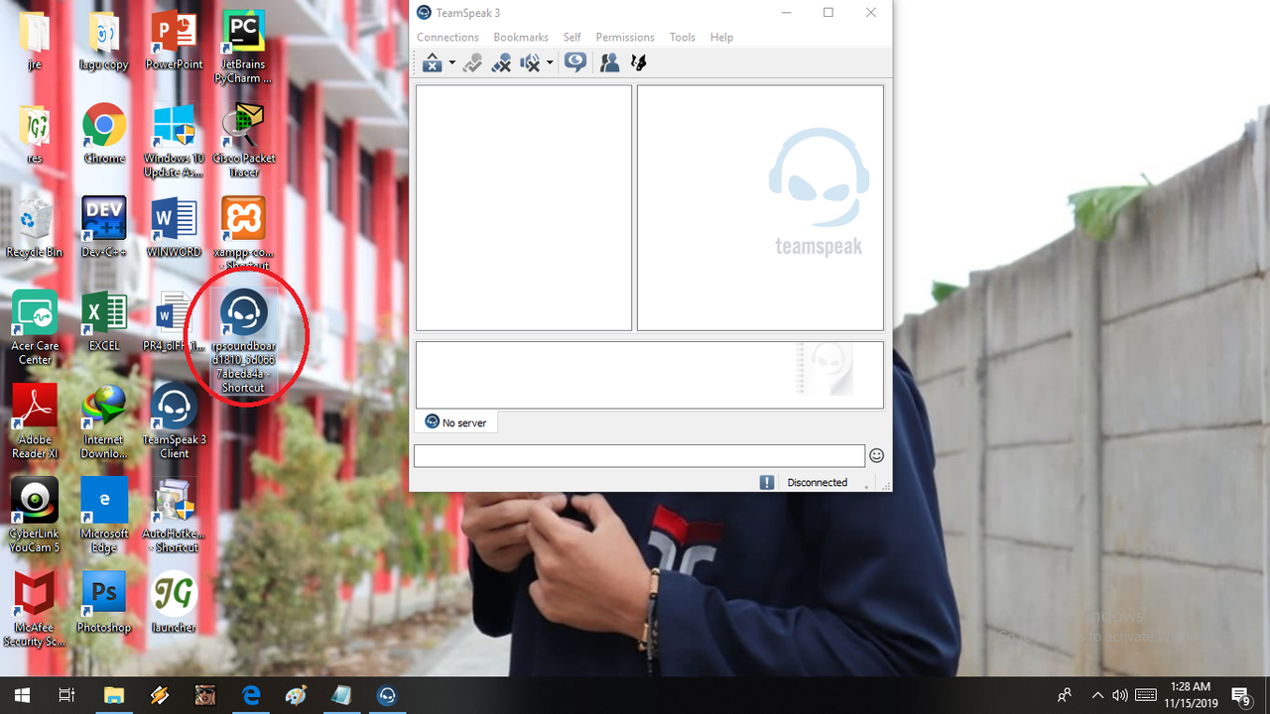Click the away status toolbar icon
The height and width of the screenshot is (714, 1270).
[432, 63]
